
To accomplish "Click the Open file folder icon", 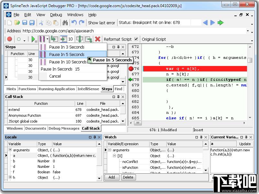I will (17, 23).
